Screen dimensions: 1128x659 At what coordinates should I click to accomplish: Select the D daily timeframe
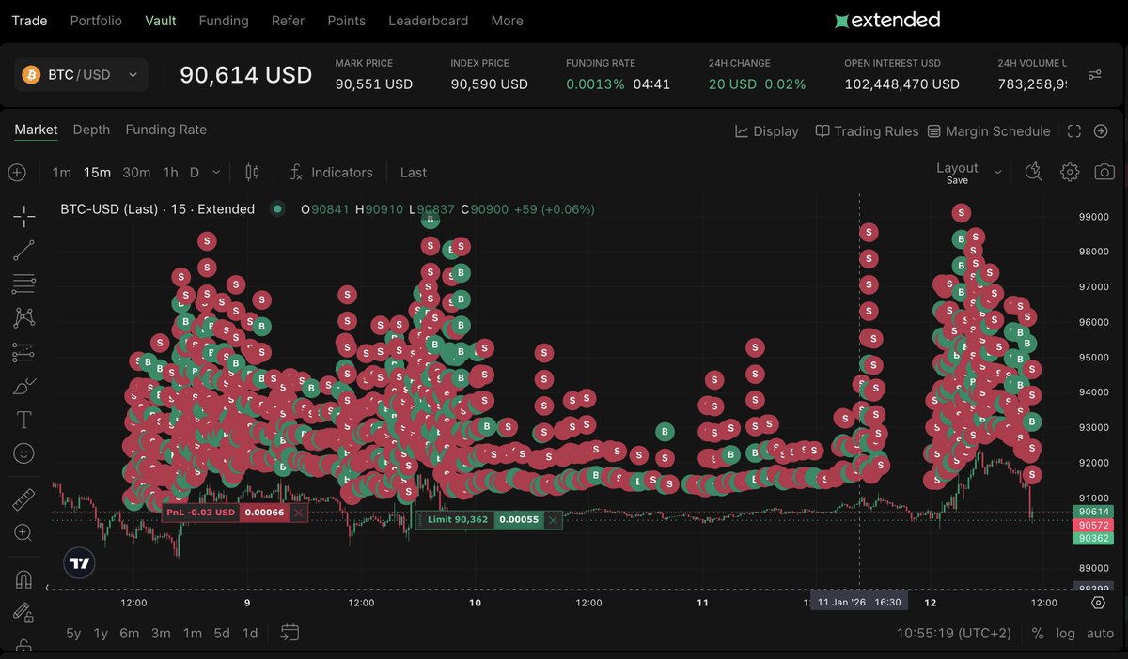(x=195, y=172)
